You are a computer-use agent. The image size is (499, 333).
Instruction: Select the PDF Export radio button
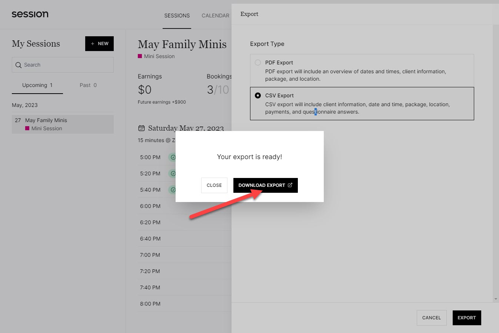(258, 63)
